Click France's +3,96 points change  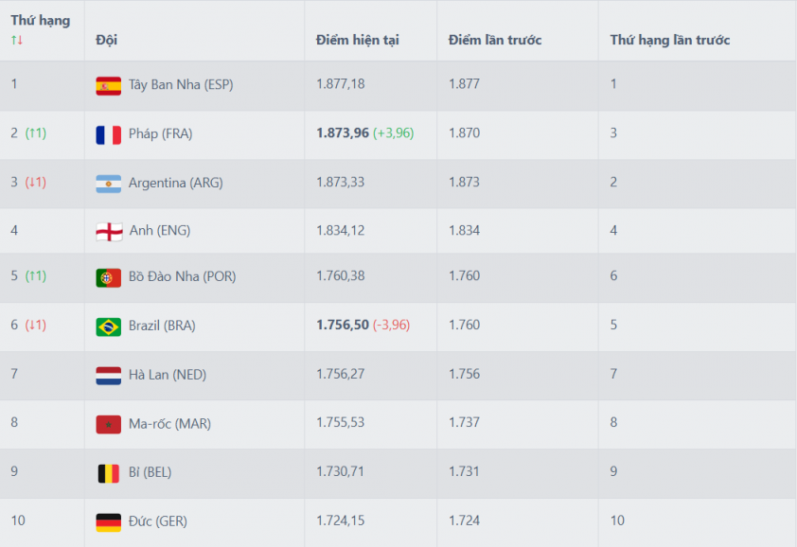click(x=393, y=133)
